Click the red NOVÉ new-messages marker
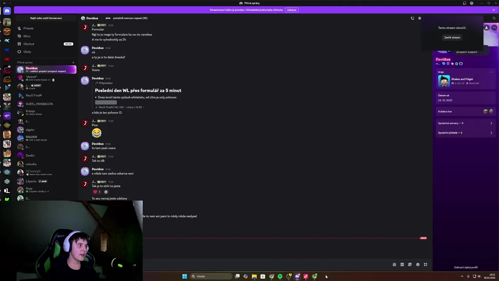The image size is (499, 281). pos(423,238)
